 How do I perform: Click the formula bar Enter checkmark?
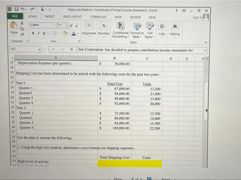point(62,49)
